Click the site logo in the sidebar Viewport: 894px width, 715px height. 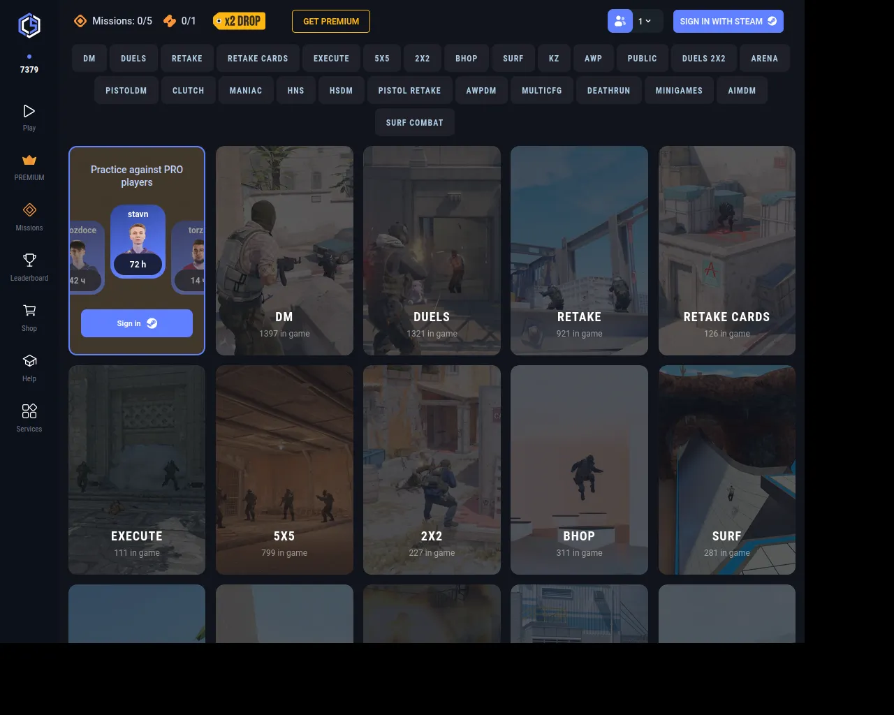coord(29,26)
